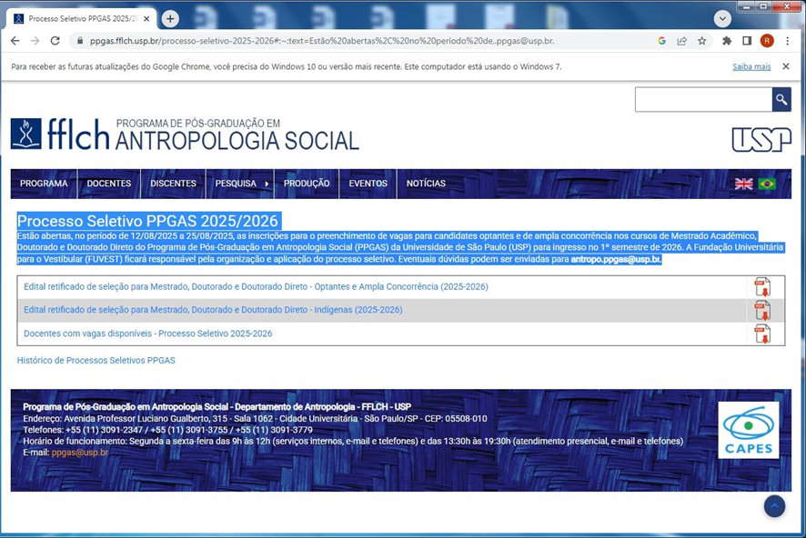This screenshot has height=538, width=806.
Task: Open PDF icon for Docentes com vagas disponíveis
Action: tap(762, 334)
